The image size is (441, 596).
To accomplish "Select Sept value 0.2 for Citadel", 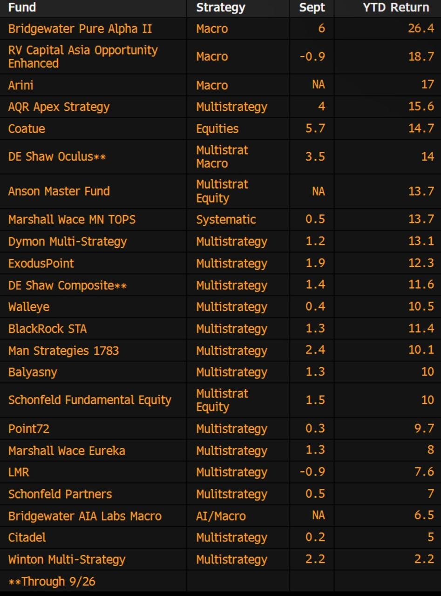I will [315, 538].
